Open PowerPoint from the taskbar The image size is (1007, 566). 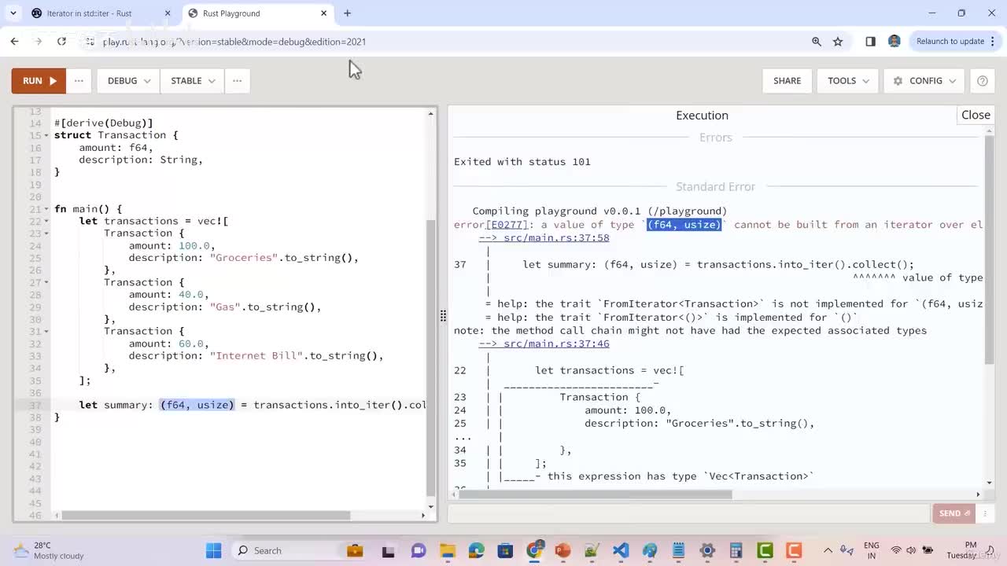pyautogui.click(x=563, y=550)
